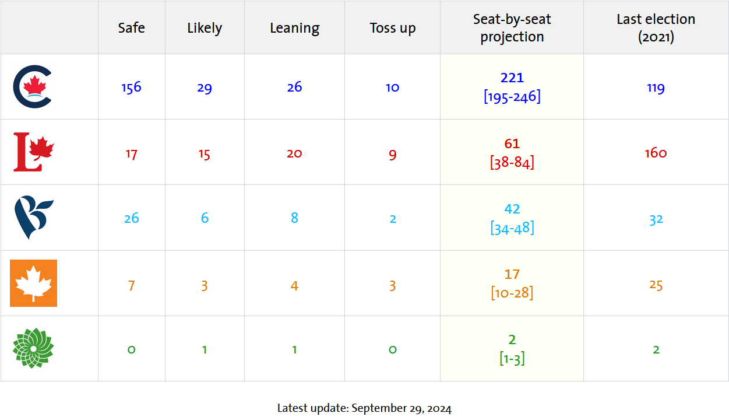Click the Bloc Québécois logo
This screenshot has width=729, height=420.
tap(34, 218)
